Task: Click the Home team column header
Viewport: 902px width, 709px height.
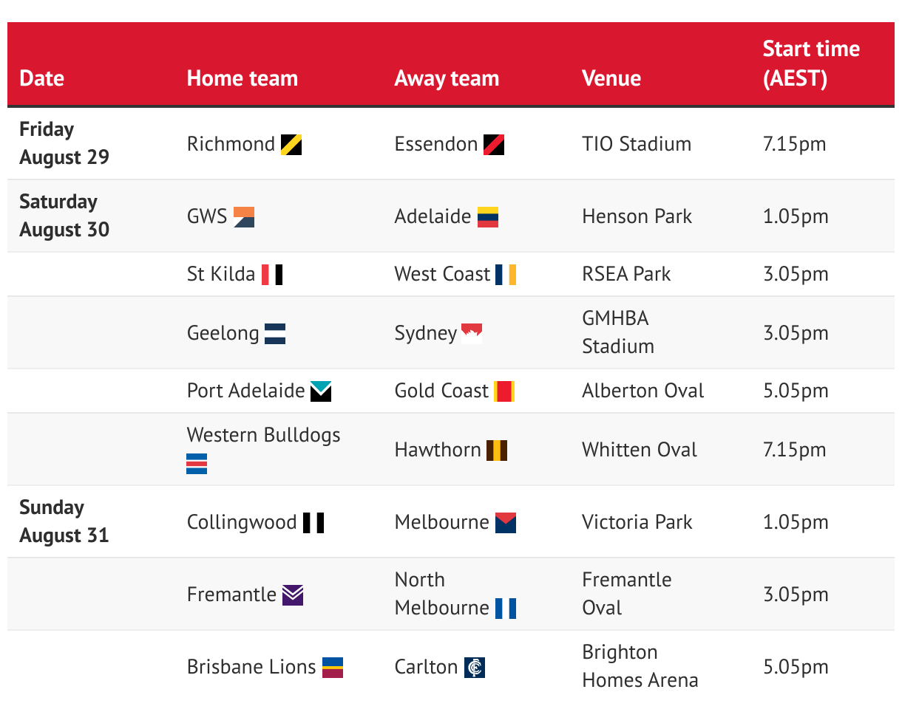Action: (x=243, y=78)
